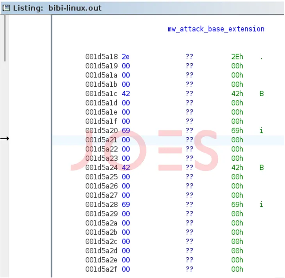Select address 001d5a2d

click(x=102, y=251)
